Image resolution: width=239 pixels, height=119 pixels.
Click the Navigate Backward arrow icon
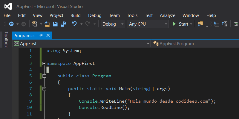point(11,24)
